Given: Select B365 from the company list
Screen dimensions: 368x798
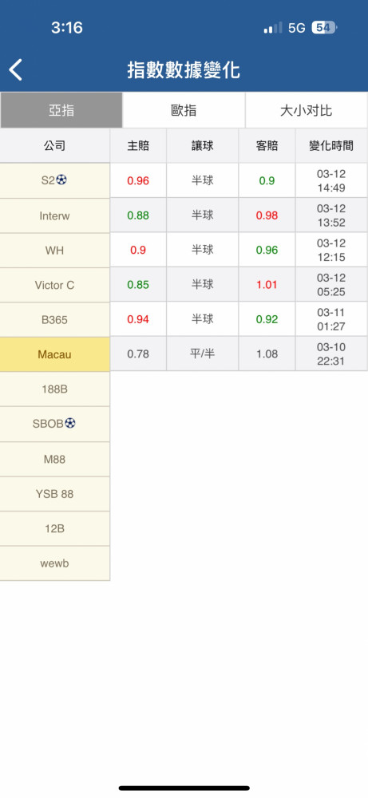Looking at the screenshot, I should pos(55,320).
